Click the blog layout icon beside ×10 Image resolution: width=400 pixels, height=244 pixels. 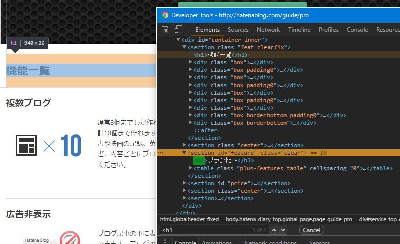click(26, 145)
